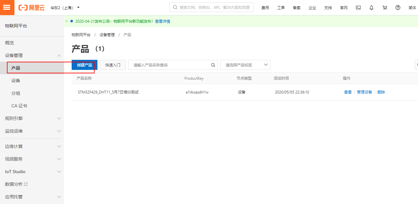Expand the IoT Studio section
Viewport: 418px width, 204px height.
[x=59, y=172]
